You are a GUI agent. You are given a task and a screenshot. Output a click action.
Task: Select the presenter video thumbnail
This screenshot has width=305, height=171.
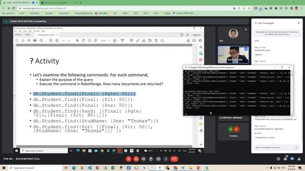[x=233, y=55]
